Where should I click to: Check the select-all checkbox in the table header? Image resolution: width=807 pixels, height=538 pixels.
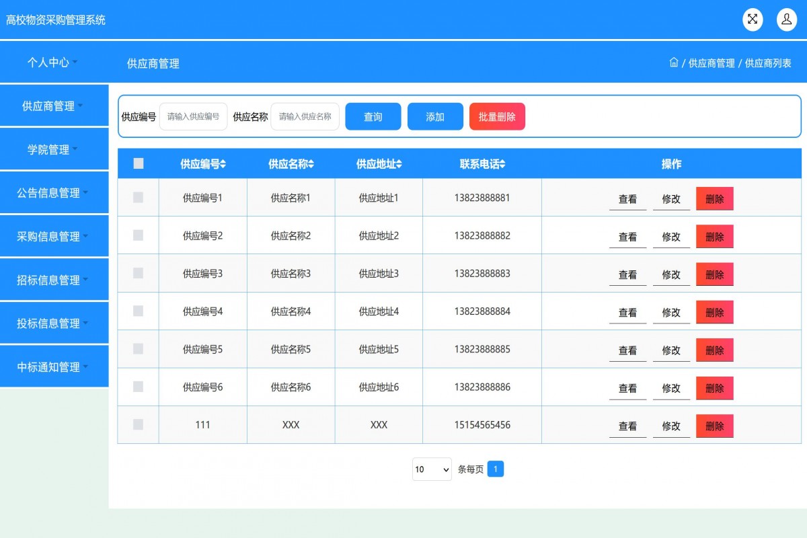click(138, 163)
